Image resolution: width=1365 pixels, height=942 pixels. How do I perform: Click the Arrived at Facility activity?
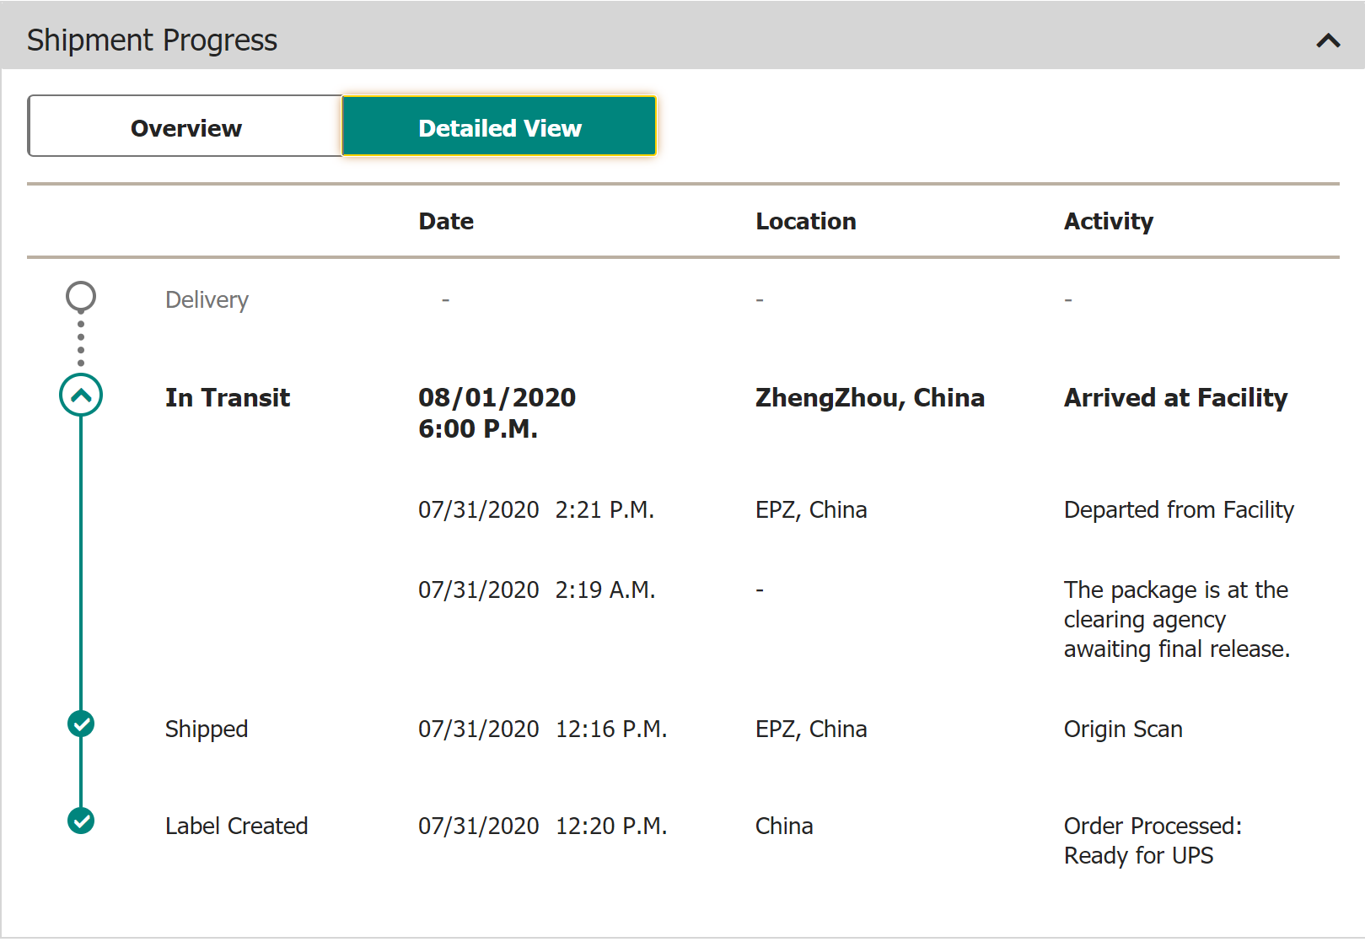1175,397
